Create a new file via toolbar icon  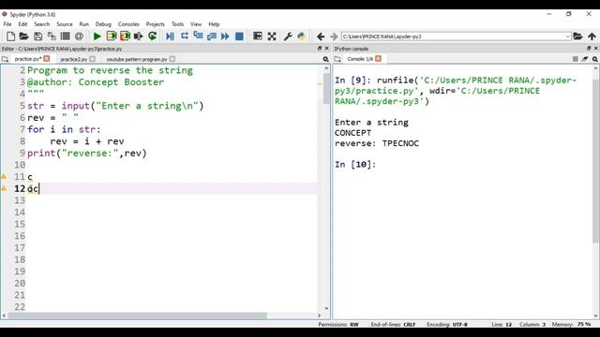tap(10, 37)
